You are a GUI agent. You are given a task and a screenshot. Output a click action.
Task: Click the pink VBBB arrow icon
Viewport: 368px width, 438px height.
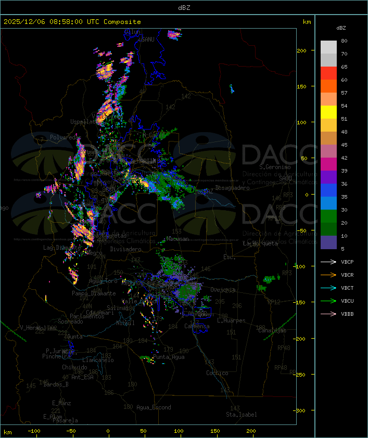(328, 314)
